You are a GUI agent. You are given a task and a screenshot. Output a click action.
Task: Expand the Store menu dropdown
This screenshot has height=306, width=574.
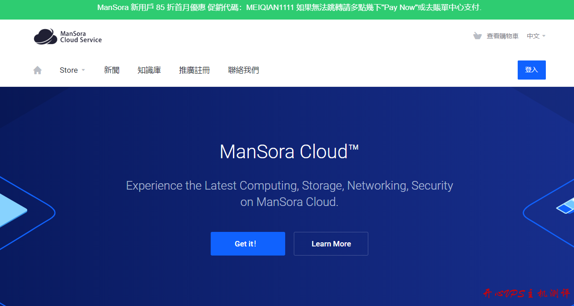click(72, 70)
